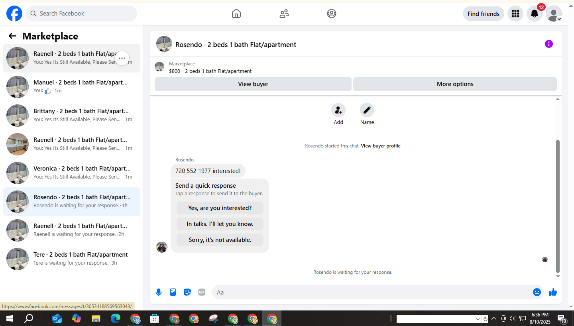Click the View buyer button
The width and height of the screenshot is (574, 326).
click(x=253, y=84)
